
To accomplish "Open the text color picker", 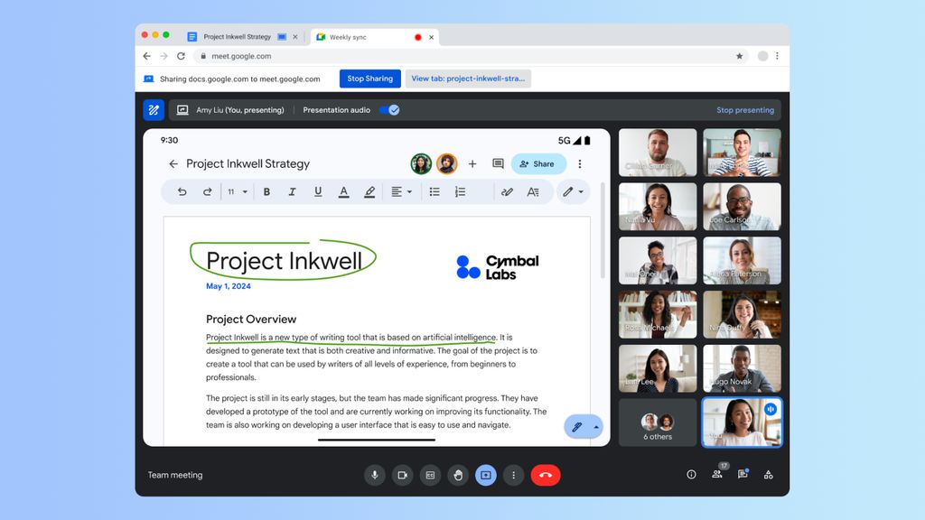I will [x=344, y=191].
